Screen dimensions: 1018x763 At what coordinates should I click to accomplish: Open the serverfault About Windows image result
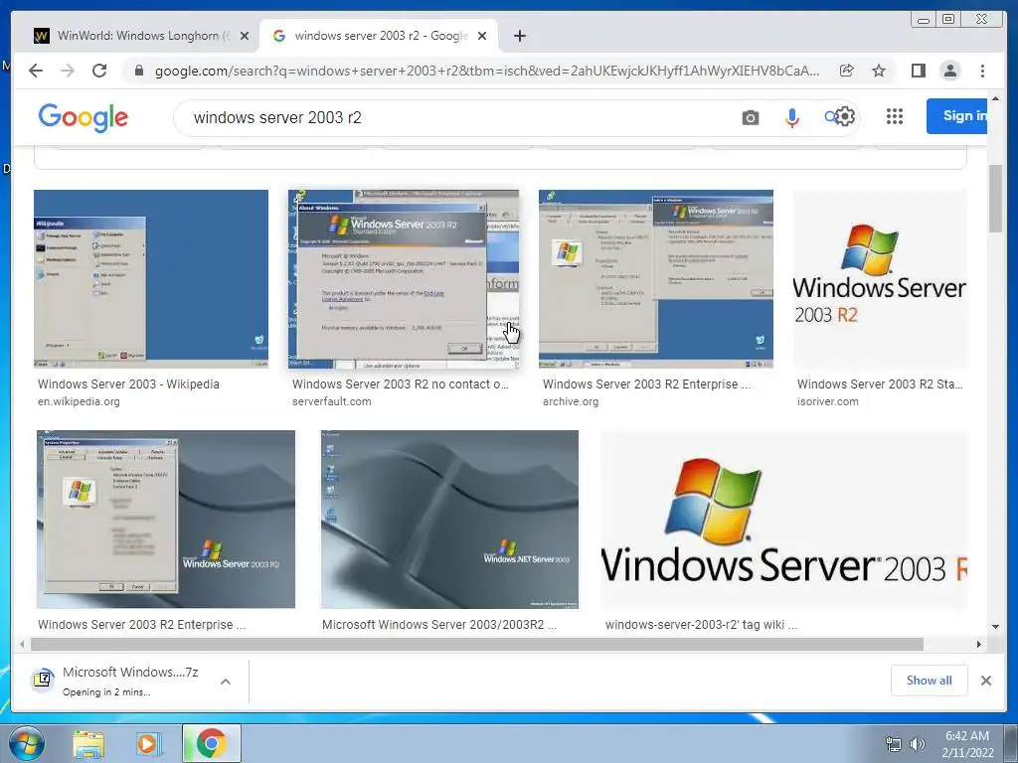404,279
